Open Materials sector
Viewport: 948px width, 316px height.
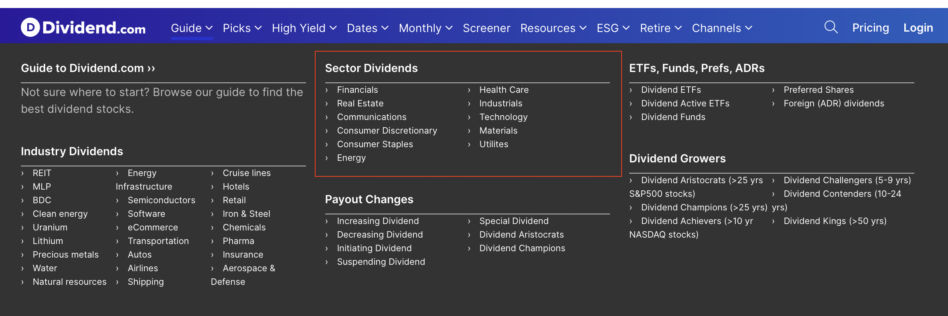click(498, 130)
